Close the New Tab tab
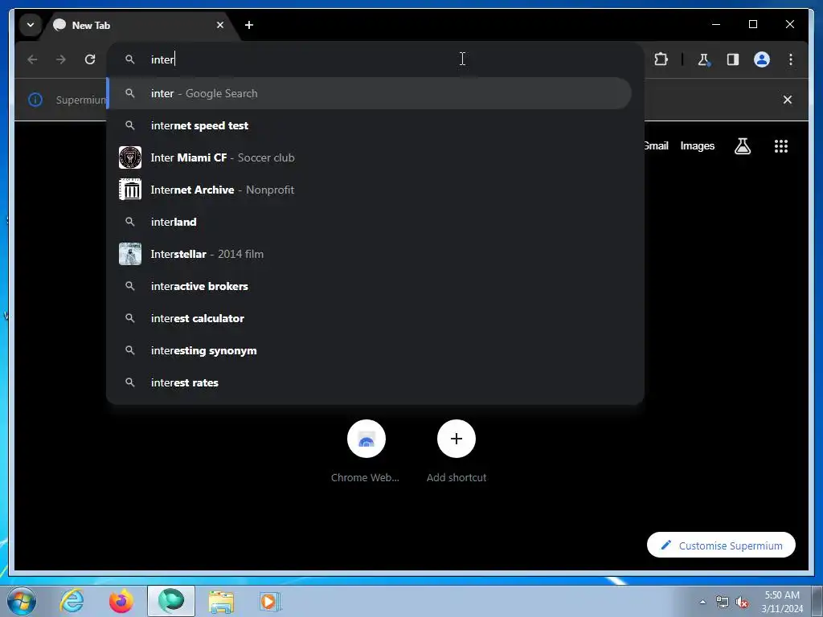The image size is (823, 617). pyautogui.click(x=220, y=25)
